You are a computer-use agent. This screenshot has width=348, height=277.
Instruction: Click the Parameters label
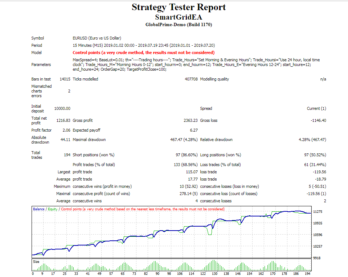pyautogui.click(x=41, y=65)
